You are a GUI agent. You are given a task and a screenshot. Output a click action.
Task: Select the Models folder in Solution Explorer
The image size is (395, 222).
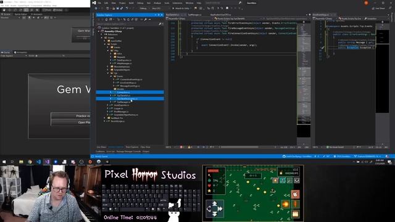tap(120, 89)
